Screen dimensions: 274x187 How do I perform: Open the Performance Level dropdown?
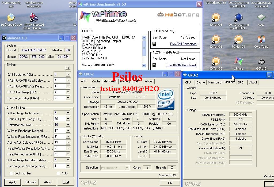[x=68, y=125]
